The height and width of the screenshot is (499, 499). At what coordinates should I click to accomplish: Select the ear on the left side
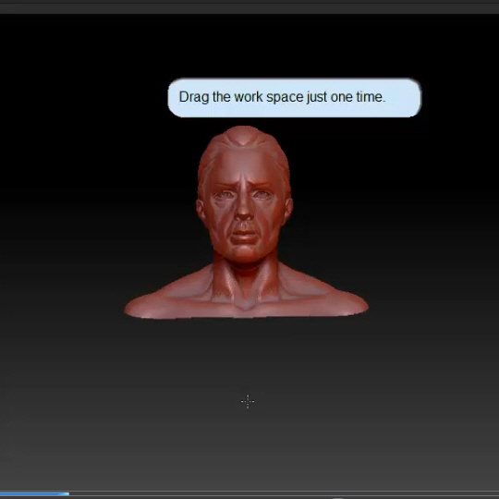[201, 210]
